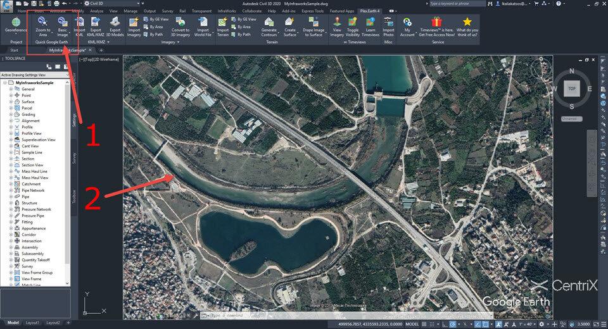Viewport: 608px width, 329px height.
Task: Switch to the Analyze ribbon tab
Action: click(96, 11)
